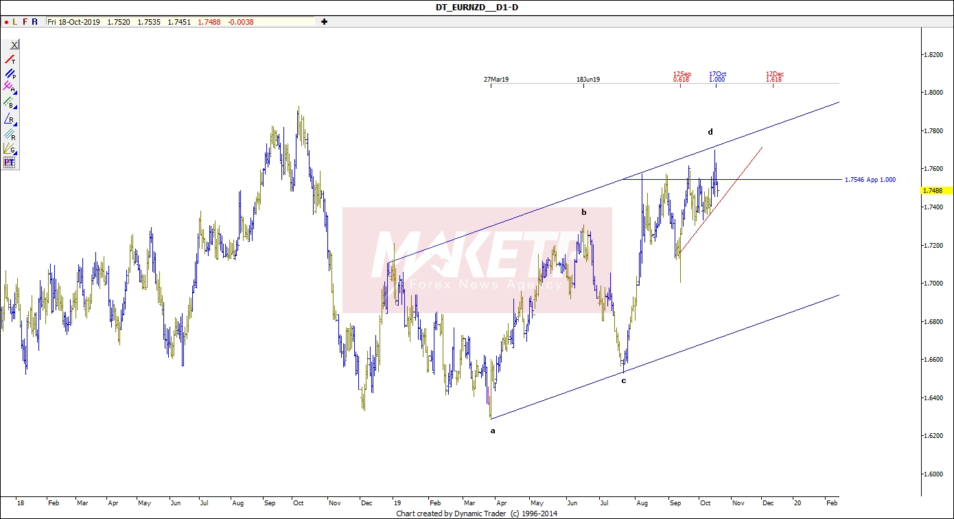Viewport: 954px width, 519px height.
Task: Toggle the dark red "F" button
Action: pyautogui.click(x=25, y=22)
